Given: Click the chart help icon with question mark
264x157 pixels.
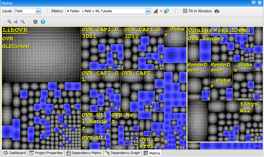Looking at the screenshot, I should click(167, 11).
